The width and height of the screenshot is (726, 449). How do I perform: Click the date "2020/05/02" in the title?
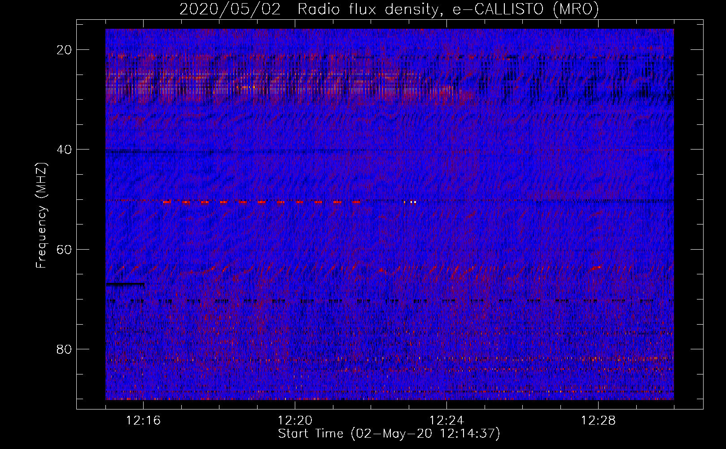(230, 9)
